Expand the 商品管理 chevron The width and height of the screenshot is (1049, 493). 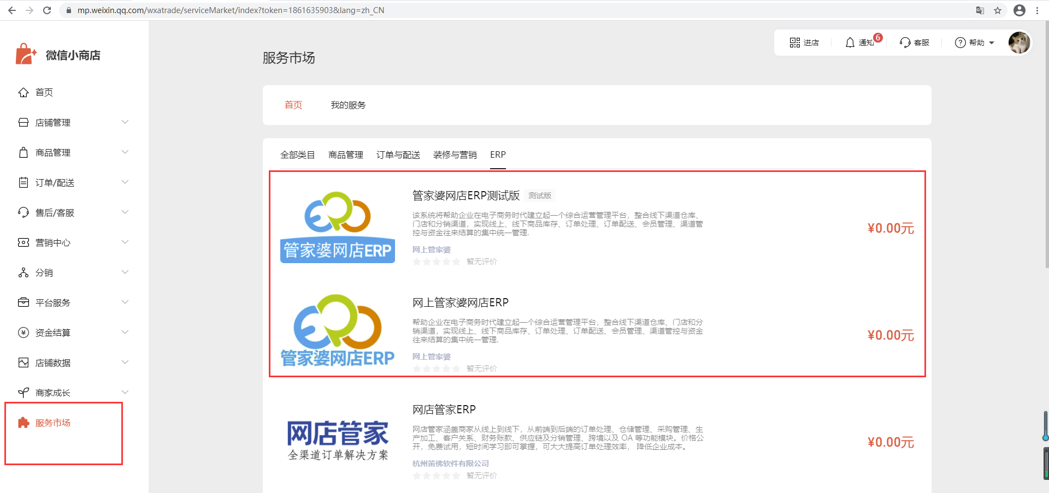125,152
